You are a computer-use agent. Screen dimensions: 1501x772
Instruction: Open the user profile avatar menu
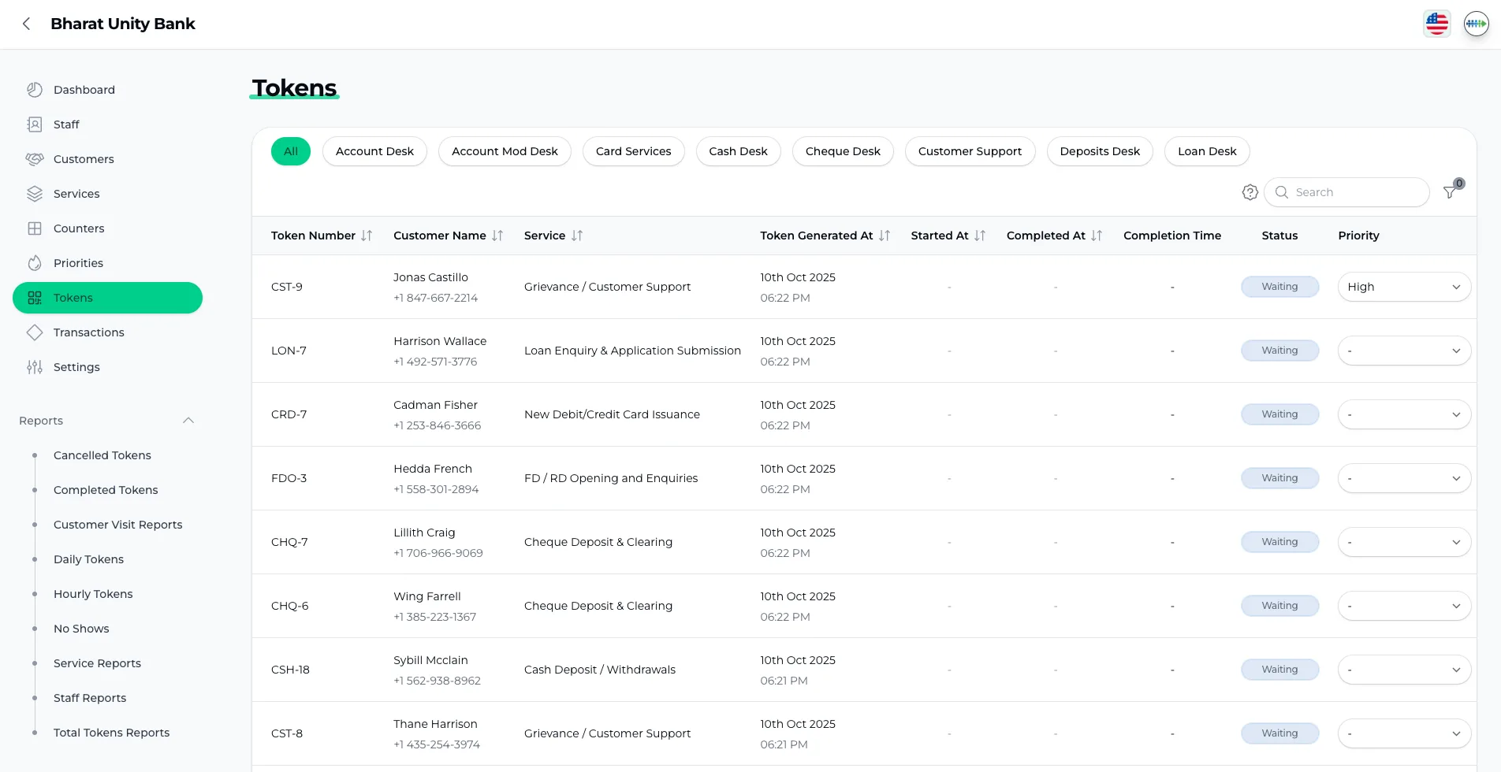click(x=1476, y=24)
